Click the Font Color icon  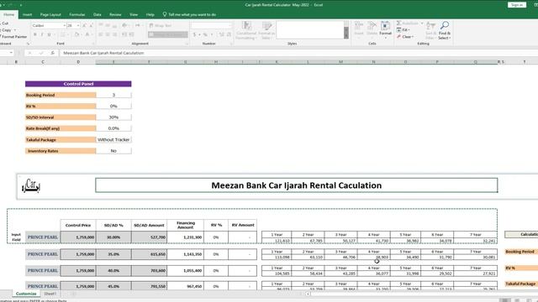pyautogui.click(x=87, y=34)
